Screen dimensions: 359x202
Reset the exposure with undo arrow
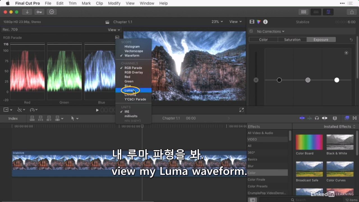[x=351, y=40]
